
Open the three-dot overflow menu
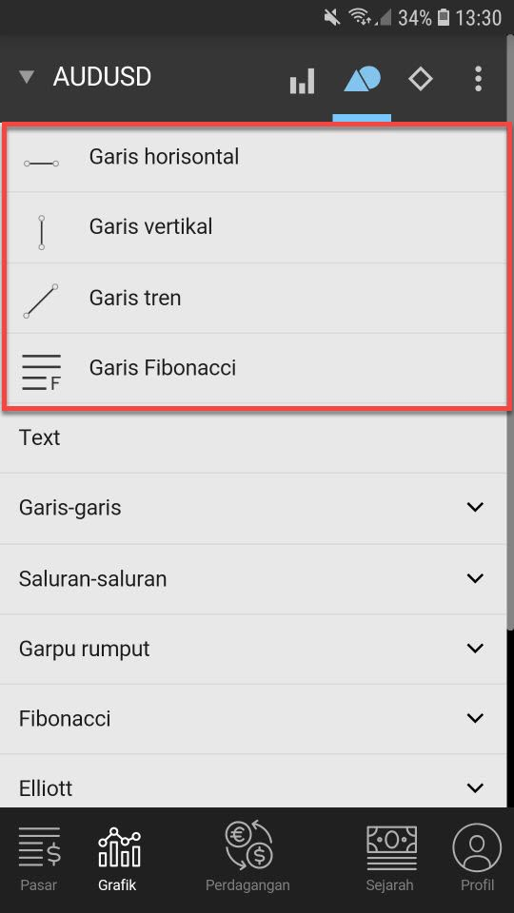[478, 79]
